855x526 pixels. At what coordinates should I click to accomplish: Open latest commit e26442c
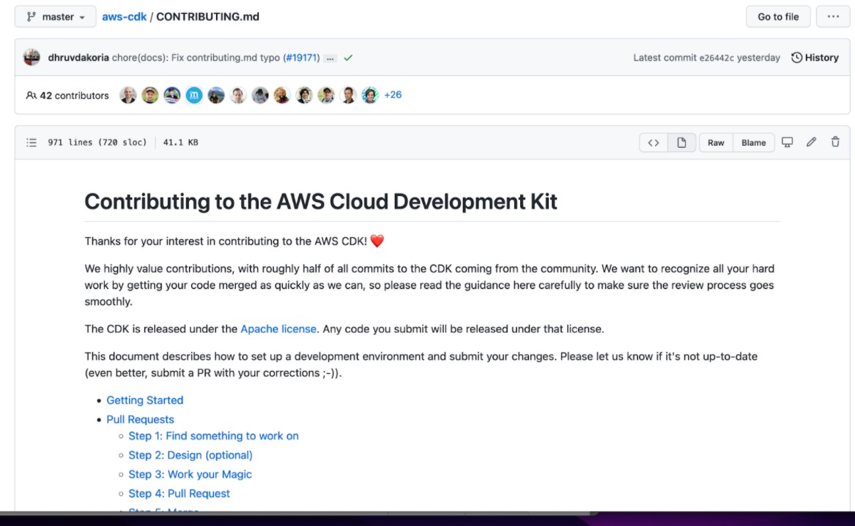click(x=716, y=58)
